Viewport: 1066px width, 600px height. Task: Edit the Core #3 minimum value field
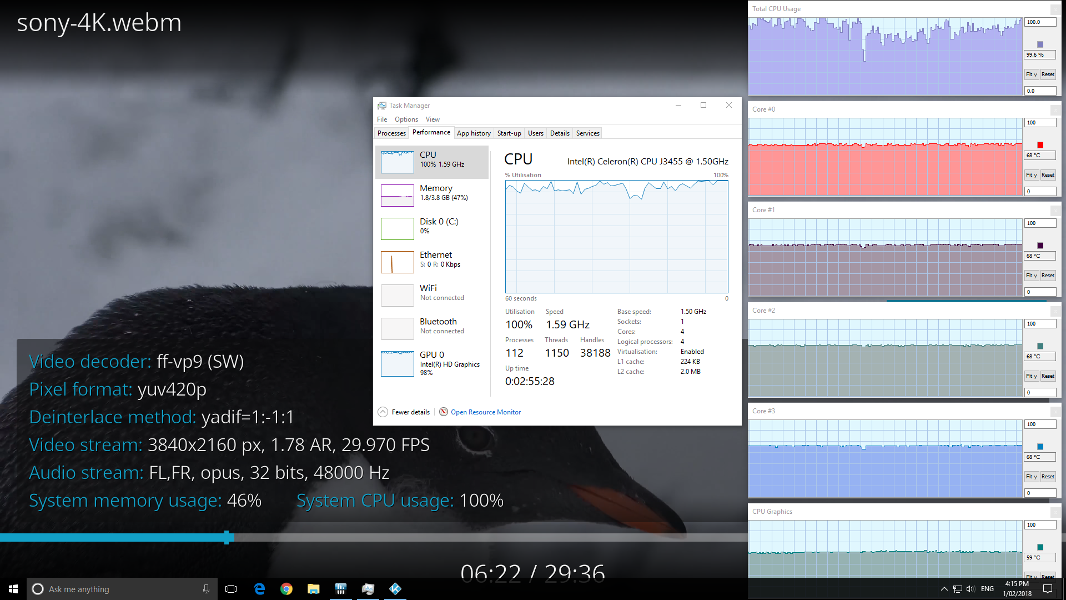(x=1040, y=493)
